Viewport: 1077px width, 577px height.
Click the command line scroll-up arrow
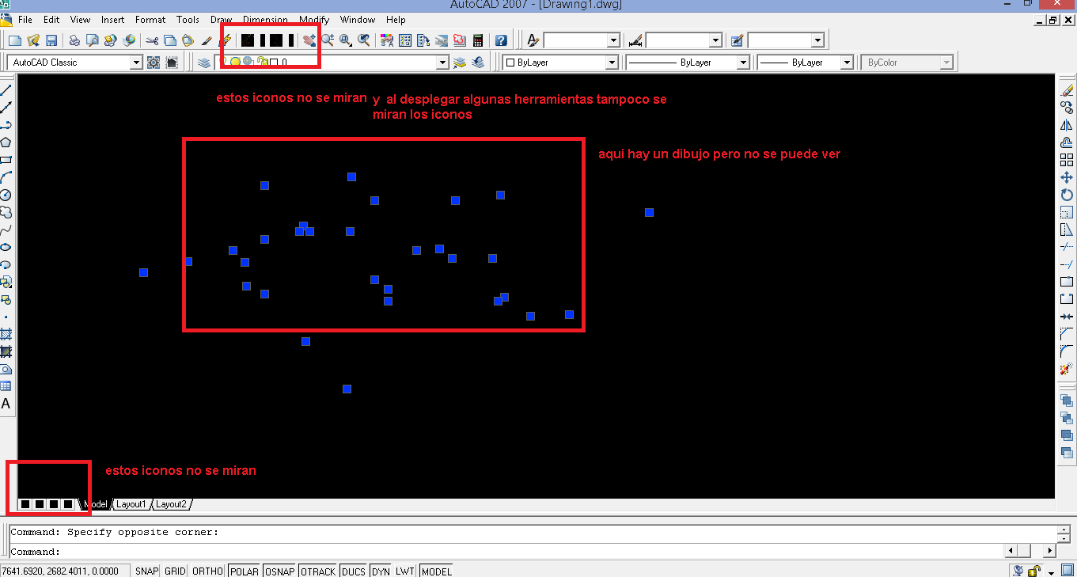tap(1064, 528)
